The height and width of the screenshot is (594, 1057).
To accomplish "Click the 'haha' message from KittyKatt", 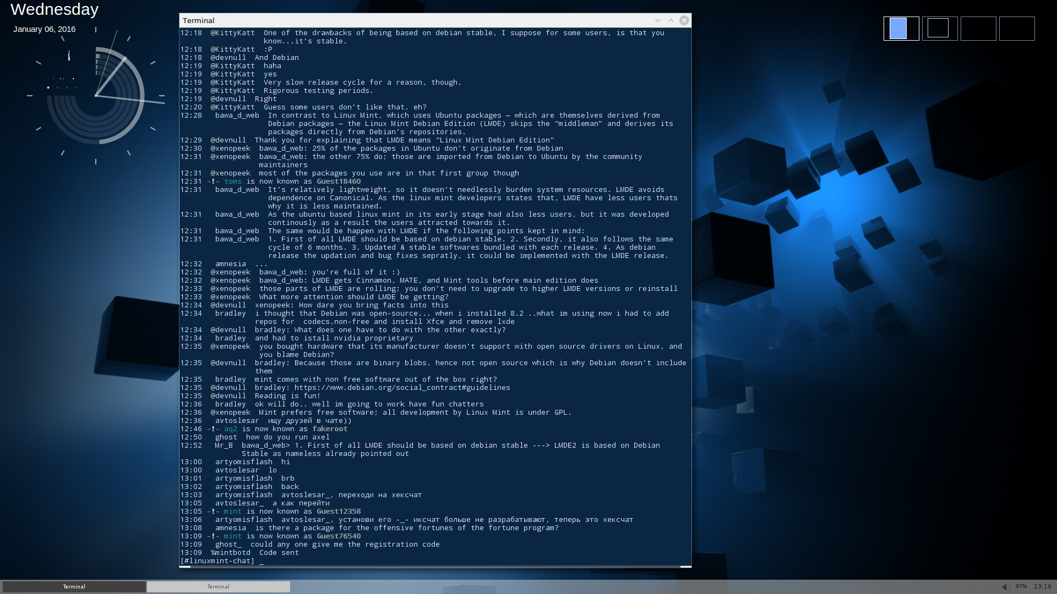I will point(272,66).
